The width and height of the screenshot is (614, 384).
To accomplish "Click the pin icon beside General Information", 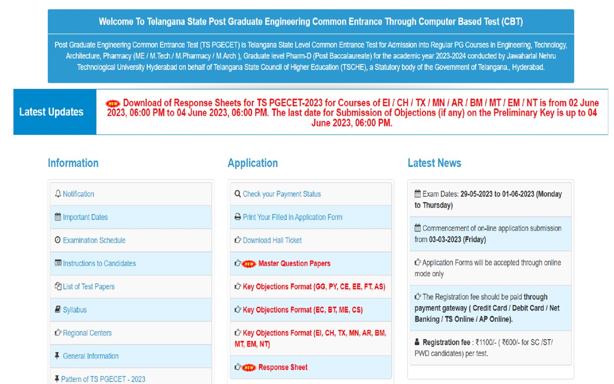I will click(58, 356).
